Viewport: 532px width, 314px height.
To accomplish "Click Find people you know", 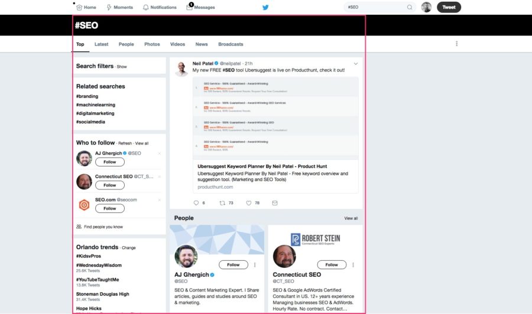I will (x=100, y=227).
